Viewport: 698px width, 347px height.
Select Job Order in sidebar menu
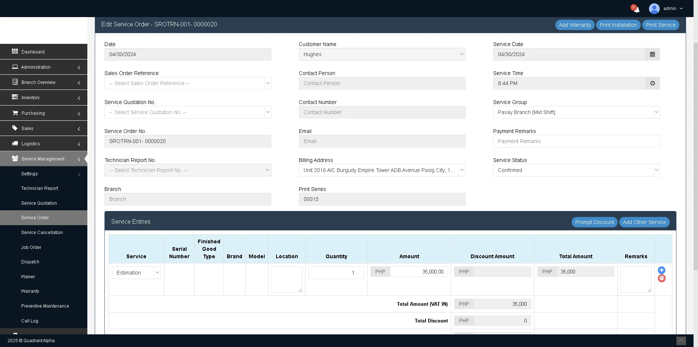(31, 247)
